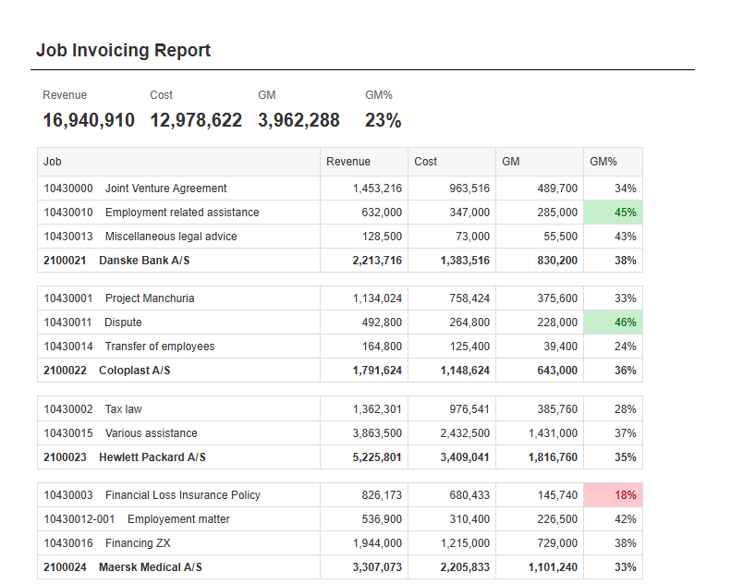Click Tax law GM 385,760
This screenshot has width=731, height=584.
click(557, 409)
